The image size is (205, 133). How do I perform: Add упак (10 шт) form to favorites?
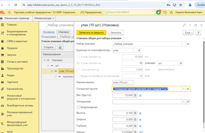point(78,25)
